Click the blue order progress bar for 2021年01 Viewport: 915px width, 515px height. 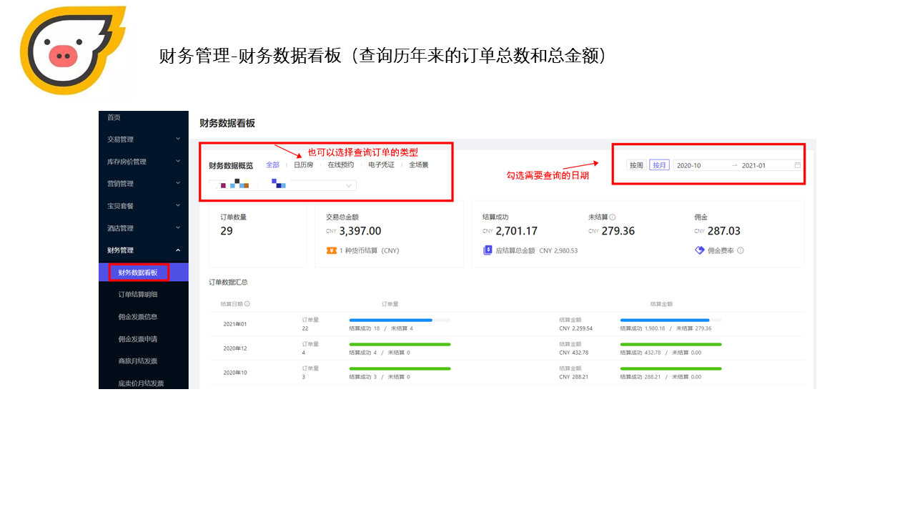[390, 320]
